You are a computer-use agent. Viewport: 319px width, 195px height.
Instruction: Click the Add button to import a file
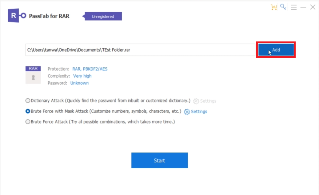click(276, 50)
